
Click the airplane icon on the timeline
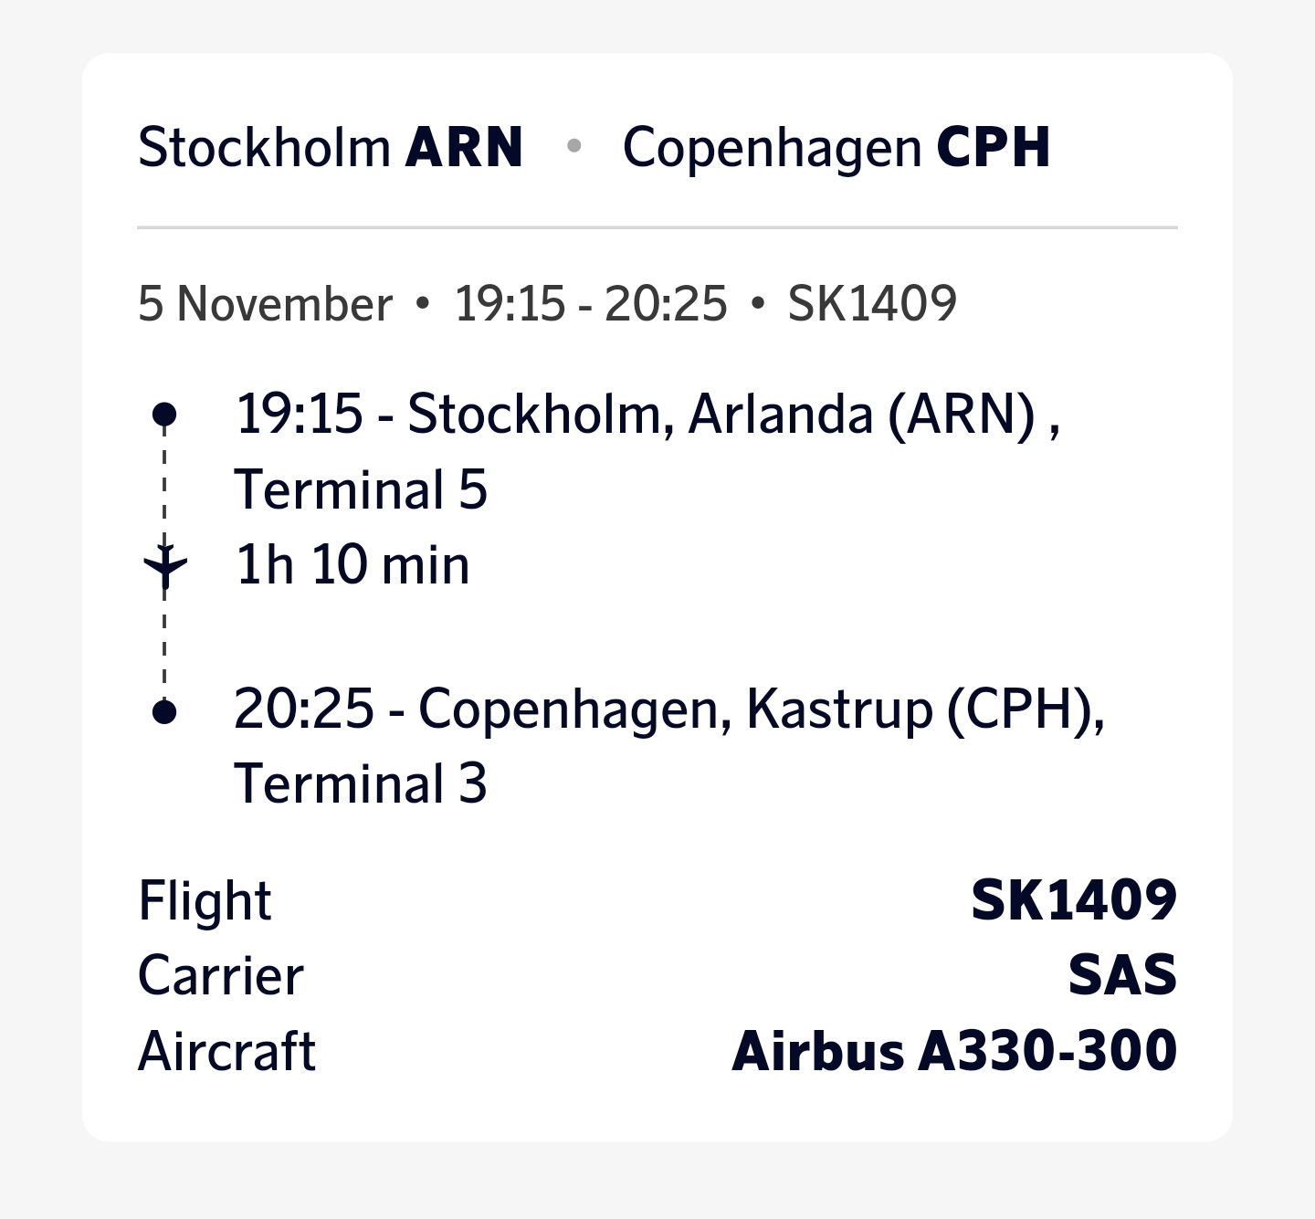coord(165,566)
